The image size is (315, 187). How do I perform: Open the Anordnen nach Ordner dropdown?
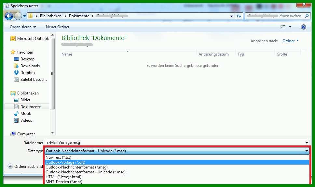click(291, 41)
